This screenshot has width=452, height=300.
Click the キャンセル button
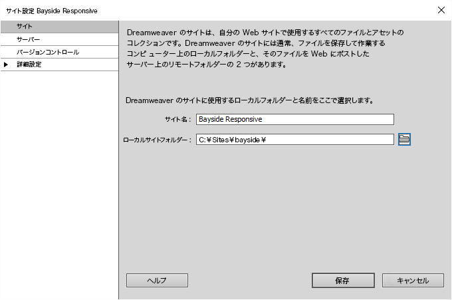click(x=413, y=281)
